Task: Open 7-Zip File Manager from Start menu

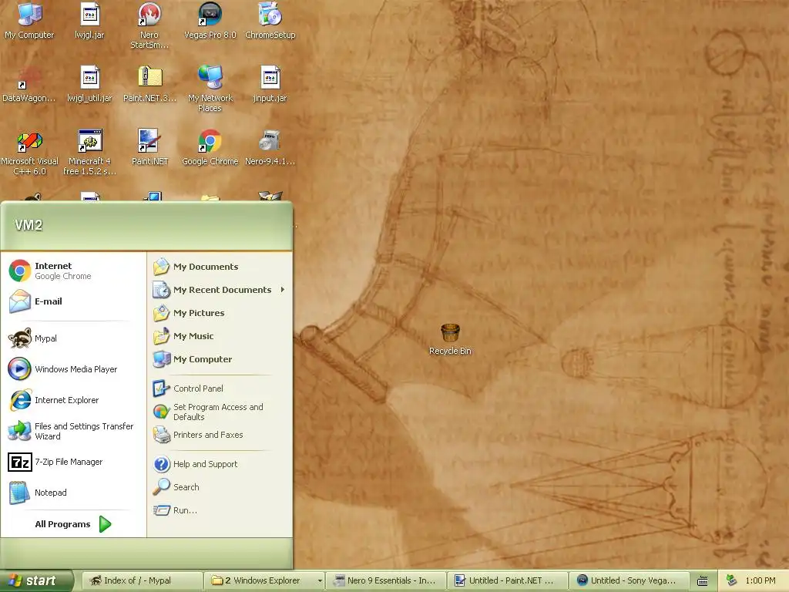Action: click(x=73, y=462)
